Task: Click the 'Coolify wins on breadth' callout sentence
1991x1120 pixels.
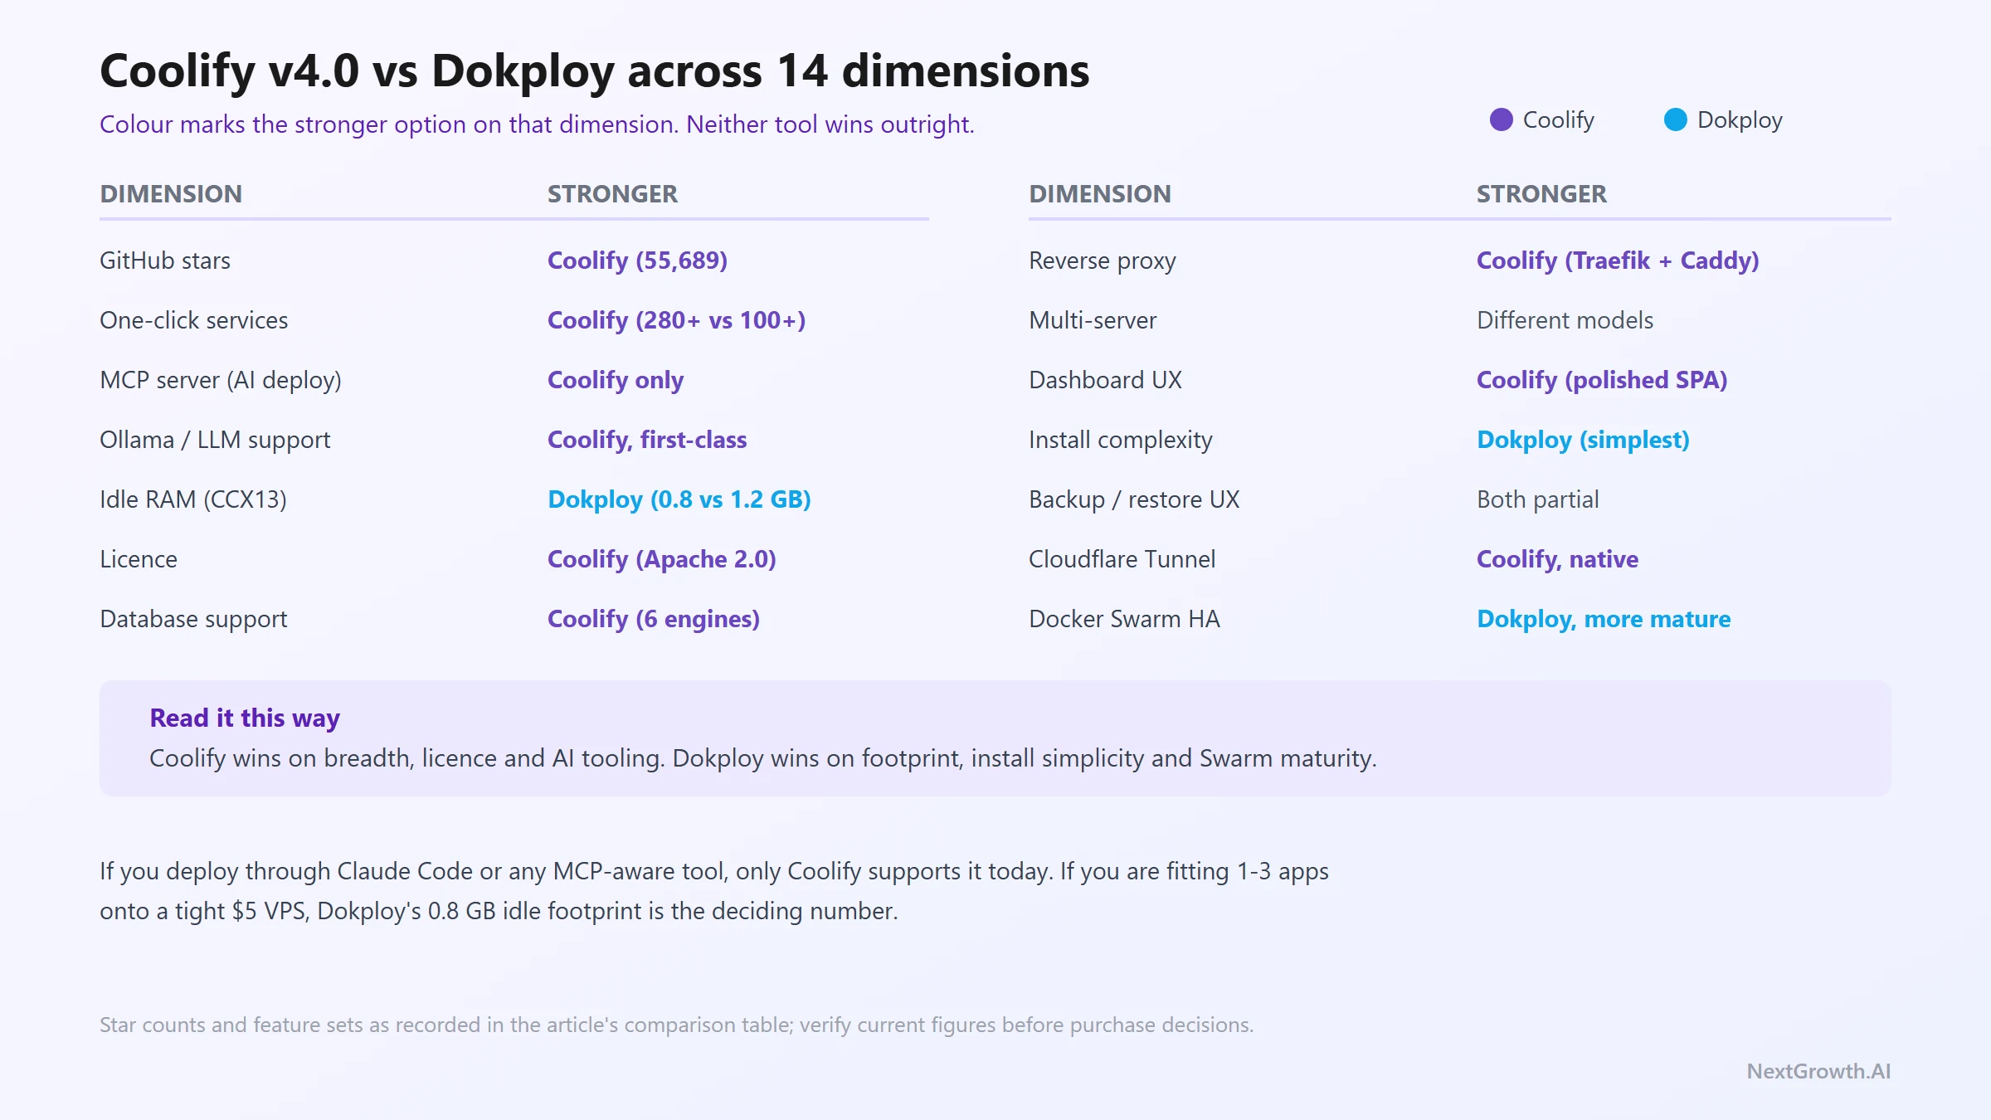Action: tap(763, 758)
